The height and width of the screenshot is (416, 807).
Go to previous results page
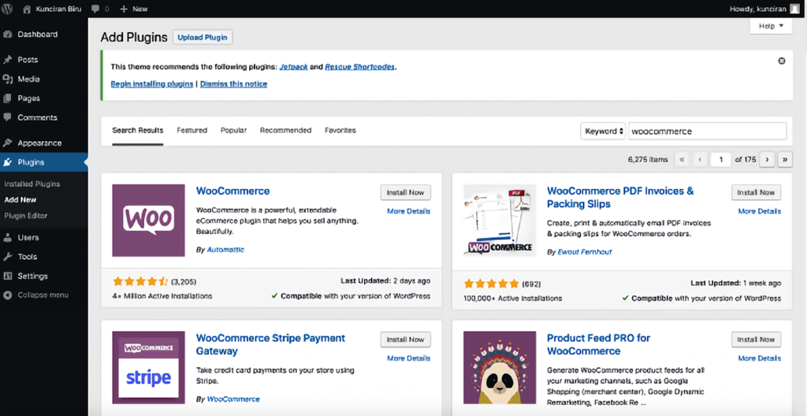(x=700, y=160)
